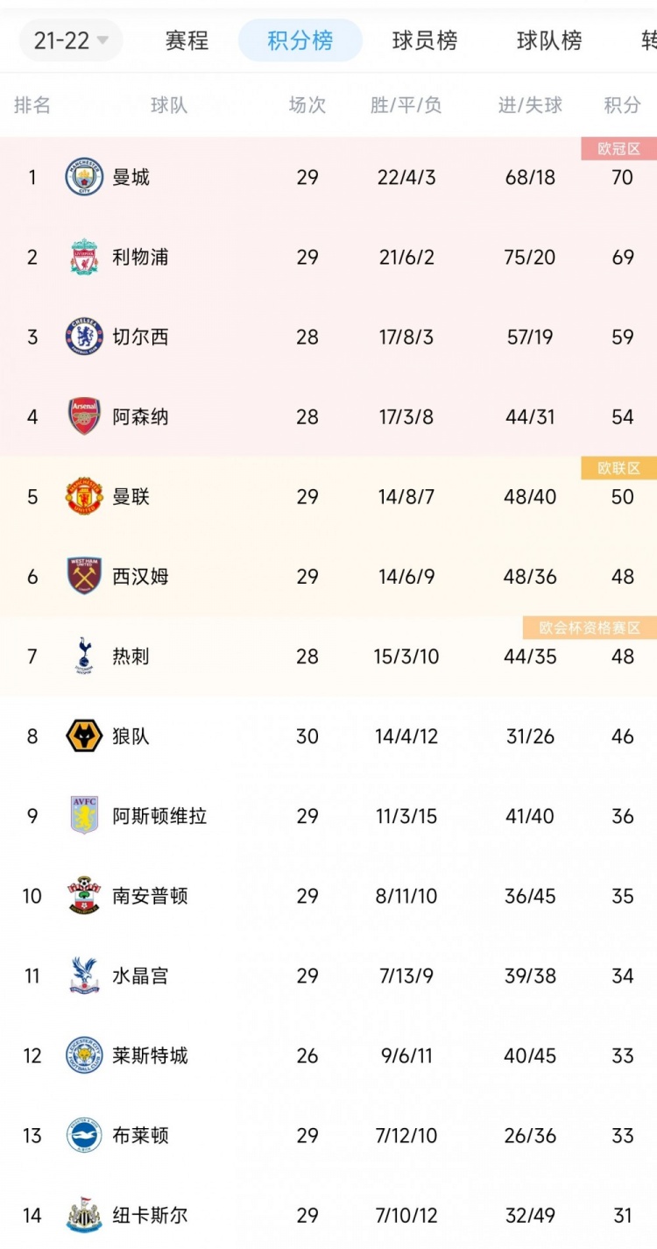
Task: Click the Manchester United crest
Action: pyautogui.click(x=84, y=496)
